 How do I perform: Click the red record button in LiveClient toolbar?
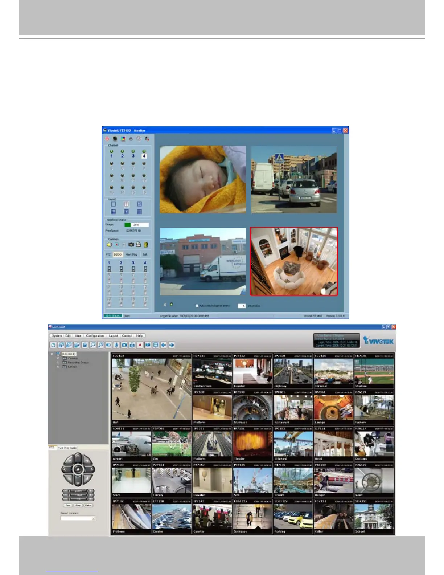140,345
